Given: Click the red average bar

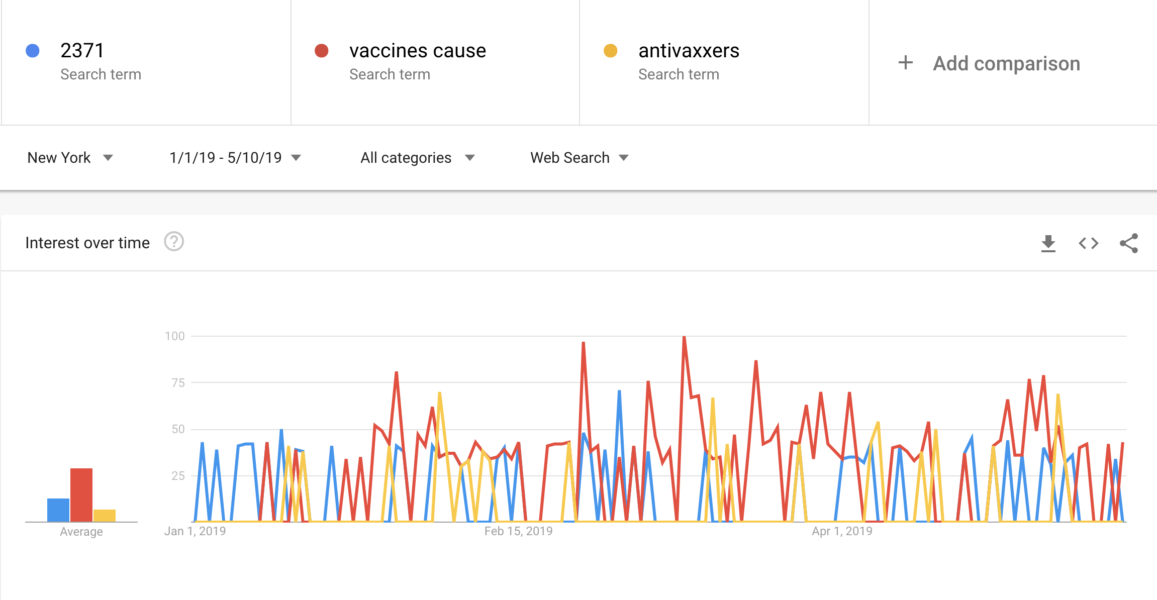Looking at the screenshot, I should click(81, 495).
